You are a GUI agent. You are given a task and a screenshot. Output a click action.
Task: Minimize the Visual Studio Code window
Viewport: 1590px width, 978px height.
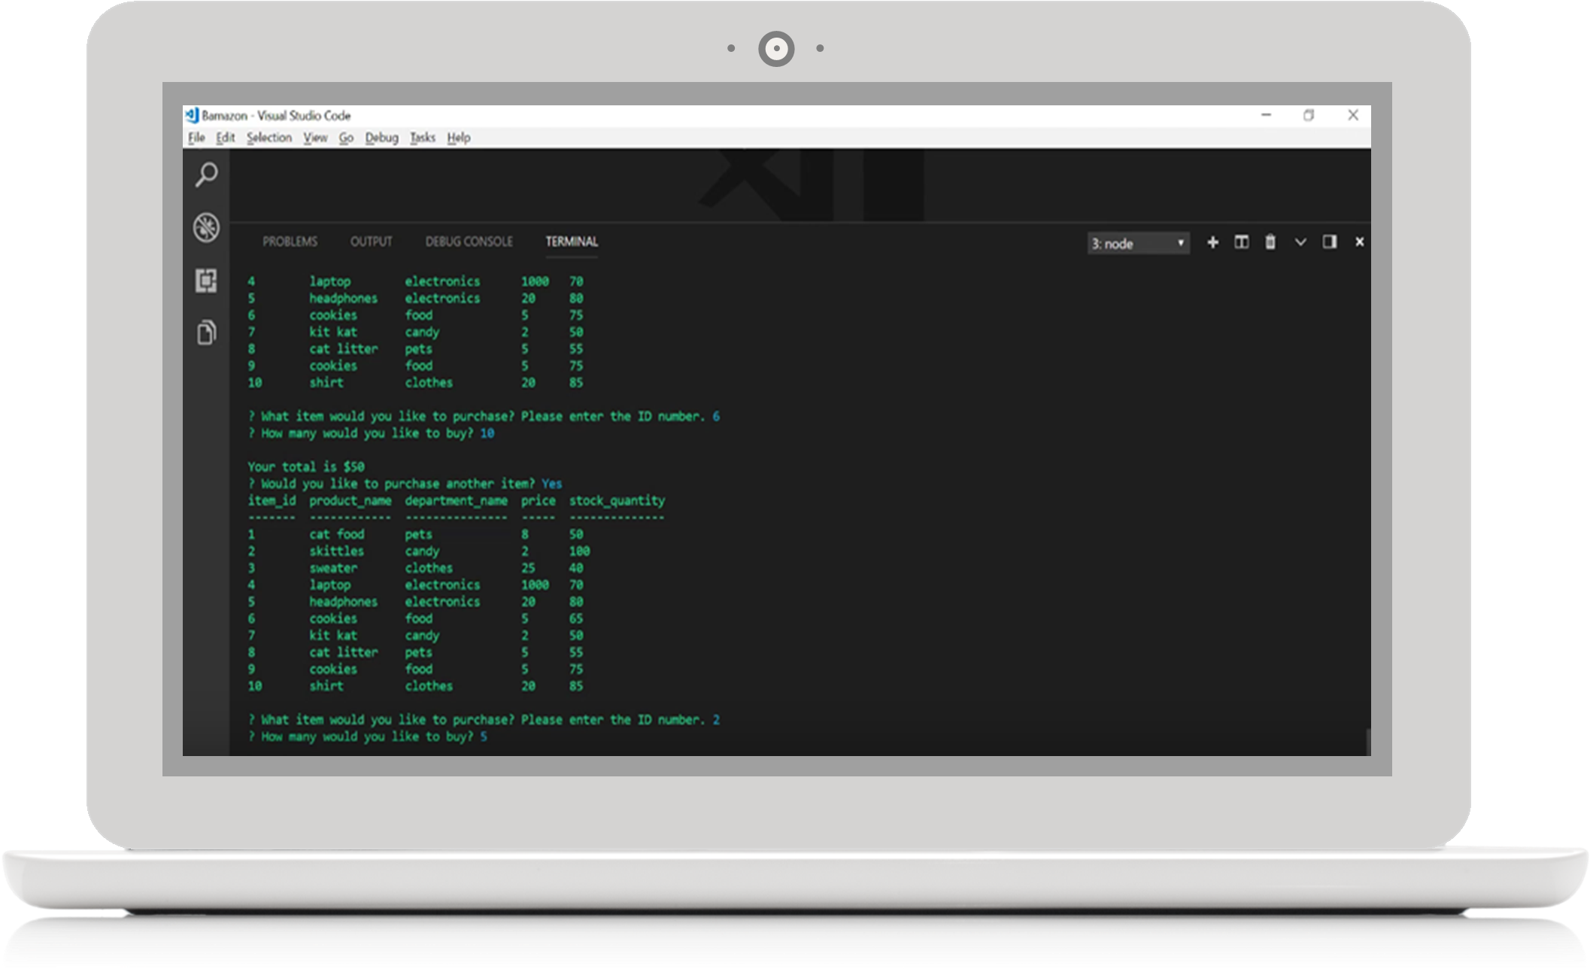pos(1266,115)
